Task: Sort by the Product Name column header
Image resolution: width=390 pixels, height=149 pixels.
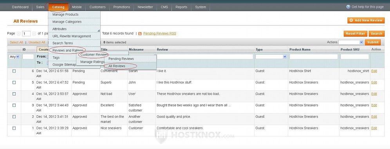Action: [x=300, y=49]
